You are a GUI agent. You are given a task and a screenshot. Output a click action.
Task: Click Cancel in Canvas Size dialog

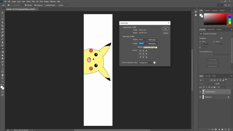tap(165, 33)
